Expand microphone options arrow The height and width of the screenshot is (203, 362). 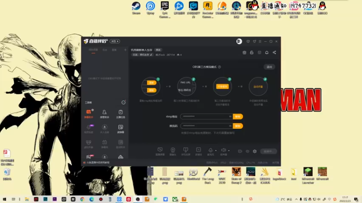216,151
